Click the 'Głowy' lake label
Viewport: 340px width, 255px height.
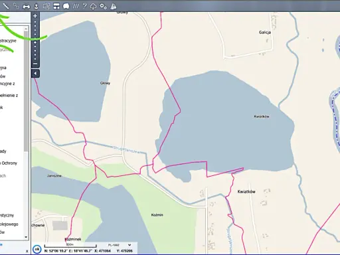click(105, 83)
